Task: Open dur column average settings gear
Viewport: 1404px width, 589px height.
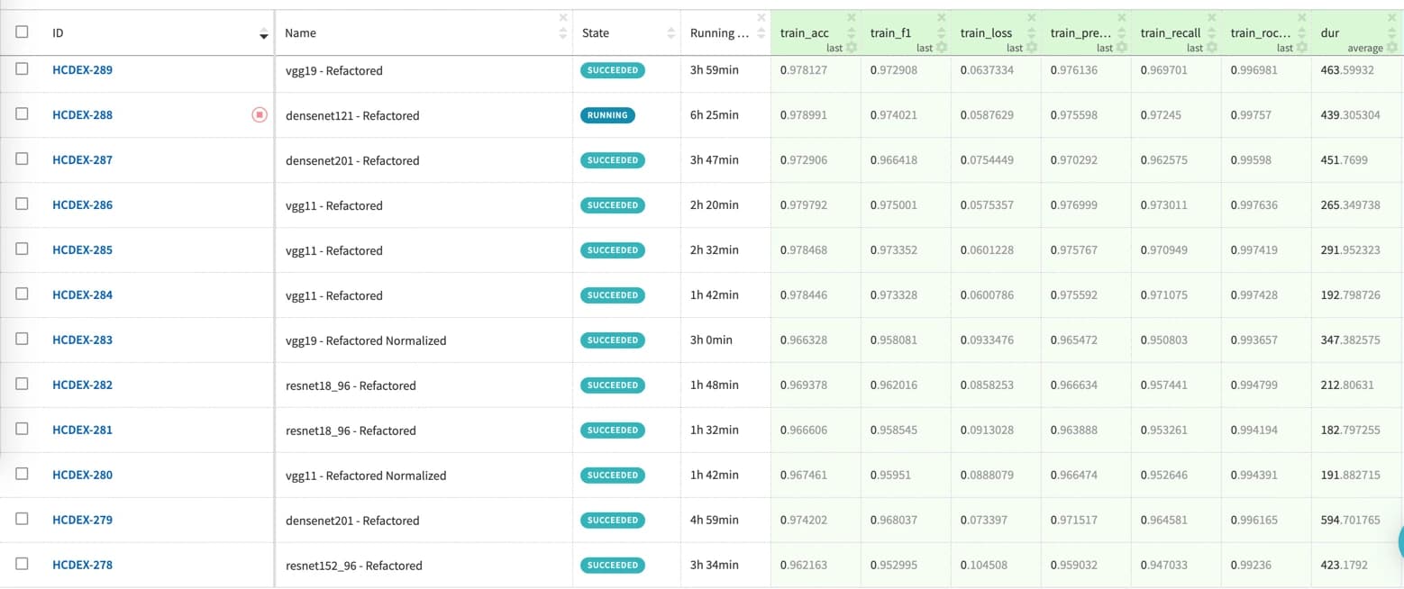Action: pos(1391,48)
